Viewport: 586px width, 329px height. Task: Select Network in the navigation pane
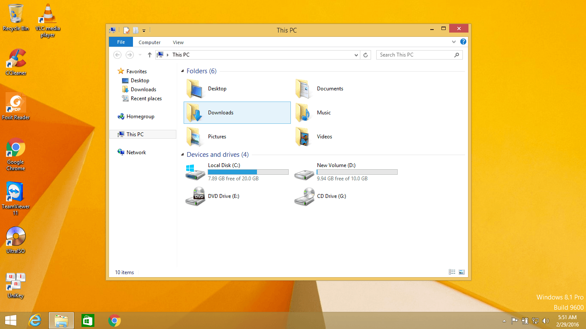point(132,153)
